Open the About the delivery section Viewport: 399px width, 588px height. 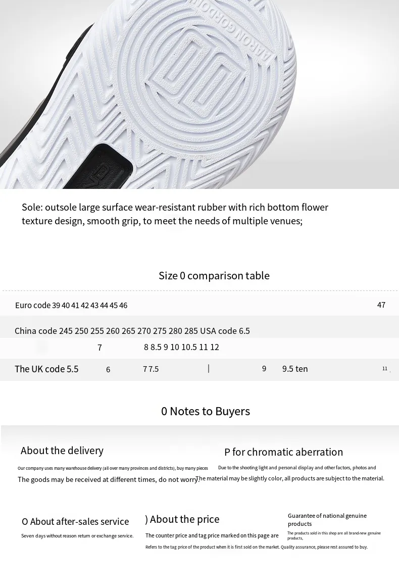click(62, 451)
